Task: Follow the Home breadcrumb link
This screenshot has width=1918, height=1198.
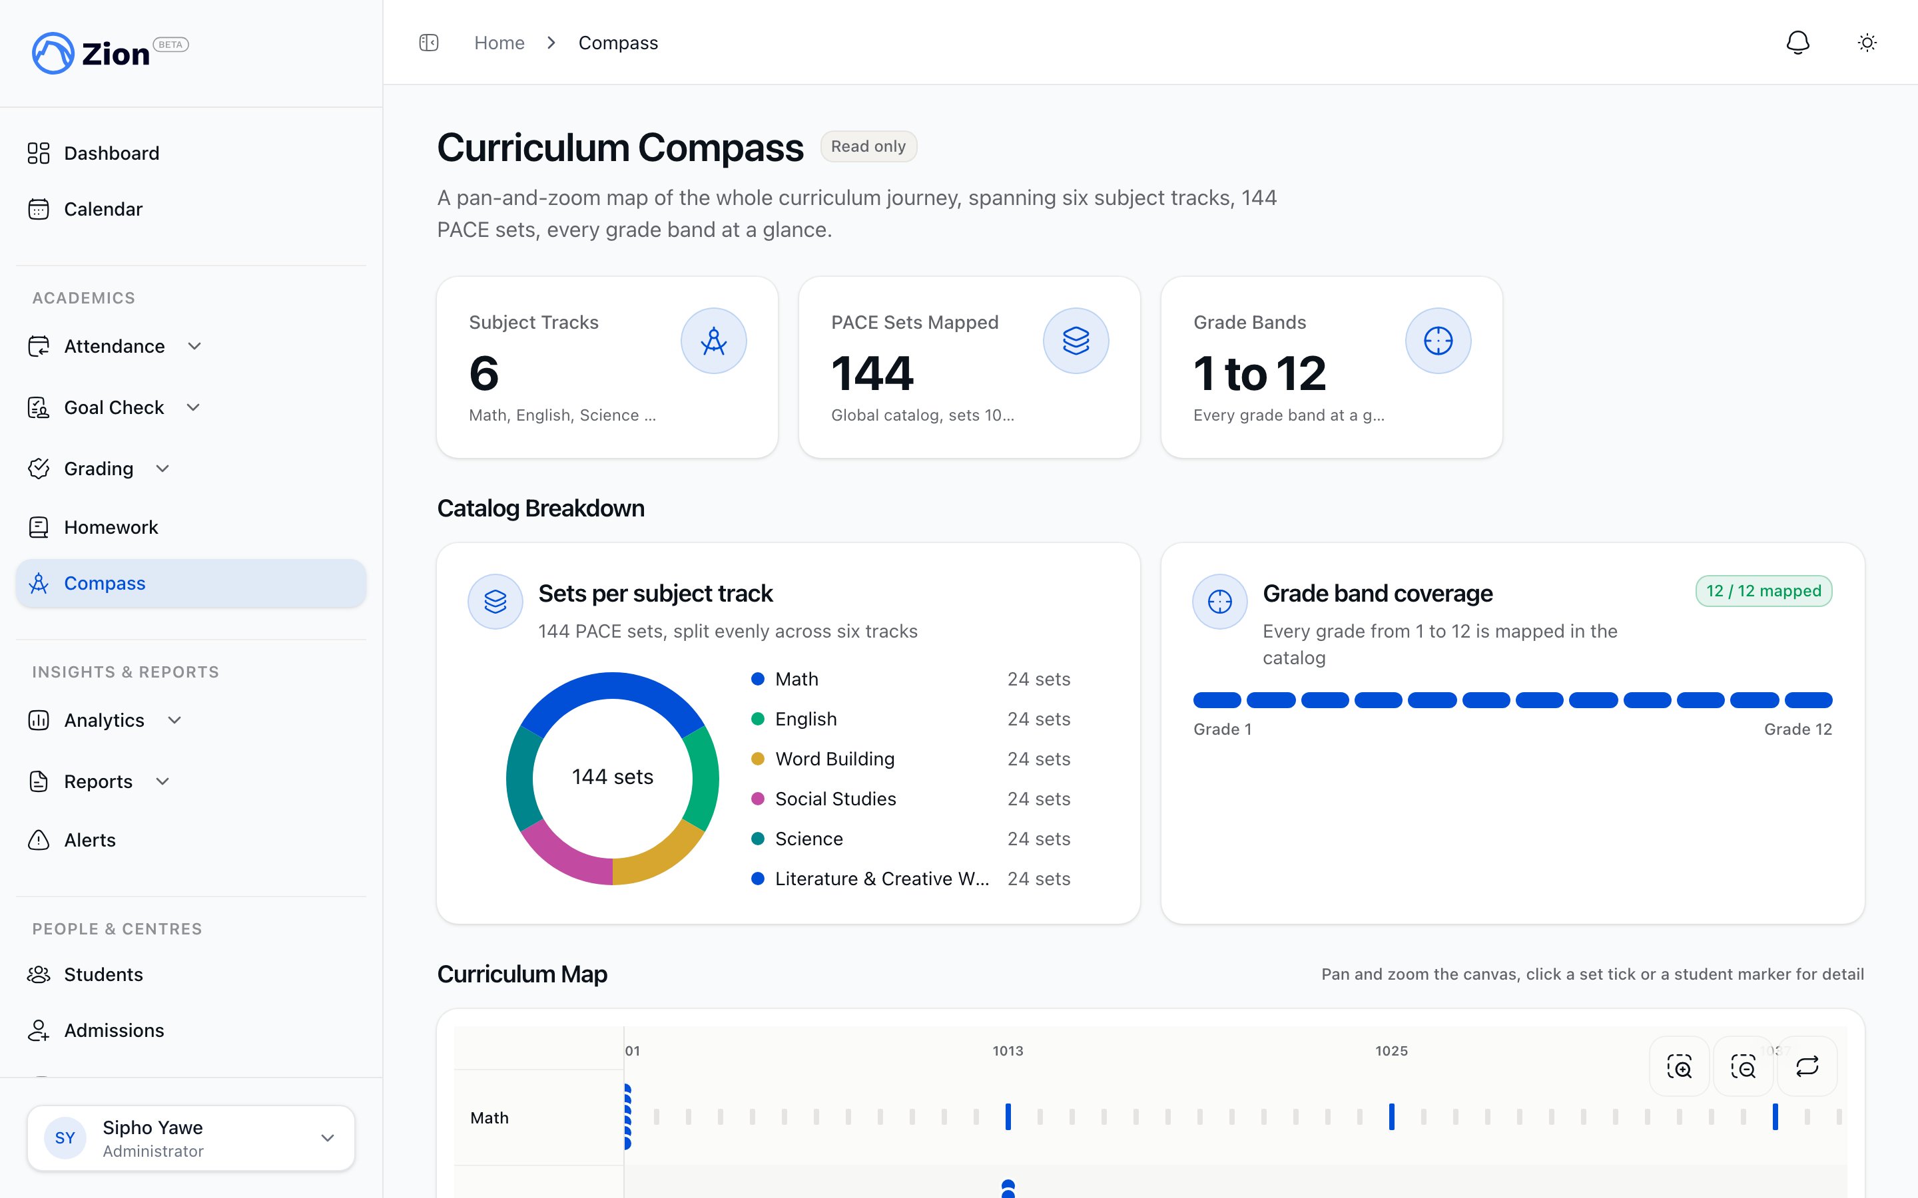Action: [x=499, y=43]
